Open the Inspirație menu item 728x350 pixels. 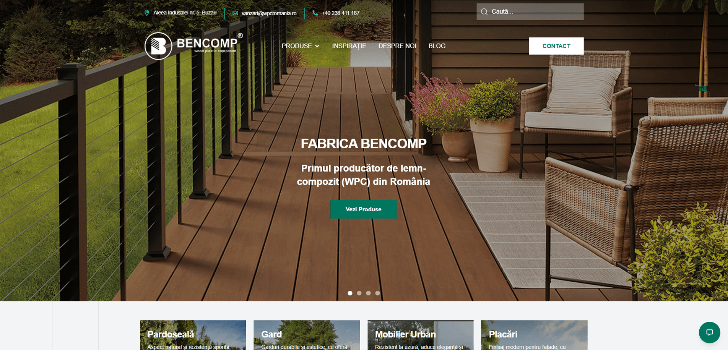click(x=349, y=46)
